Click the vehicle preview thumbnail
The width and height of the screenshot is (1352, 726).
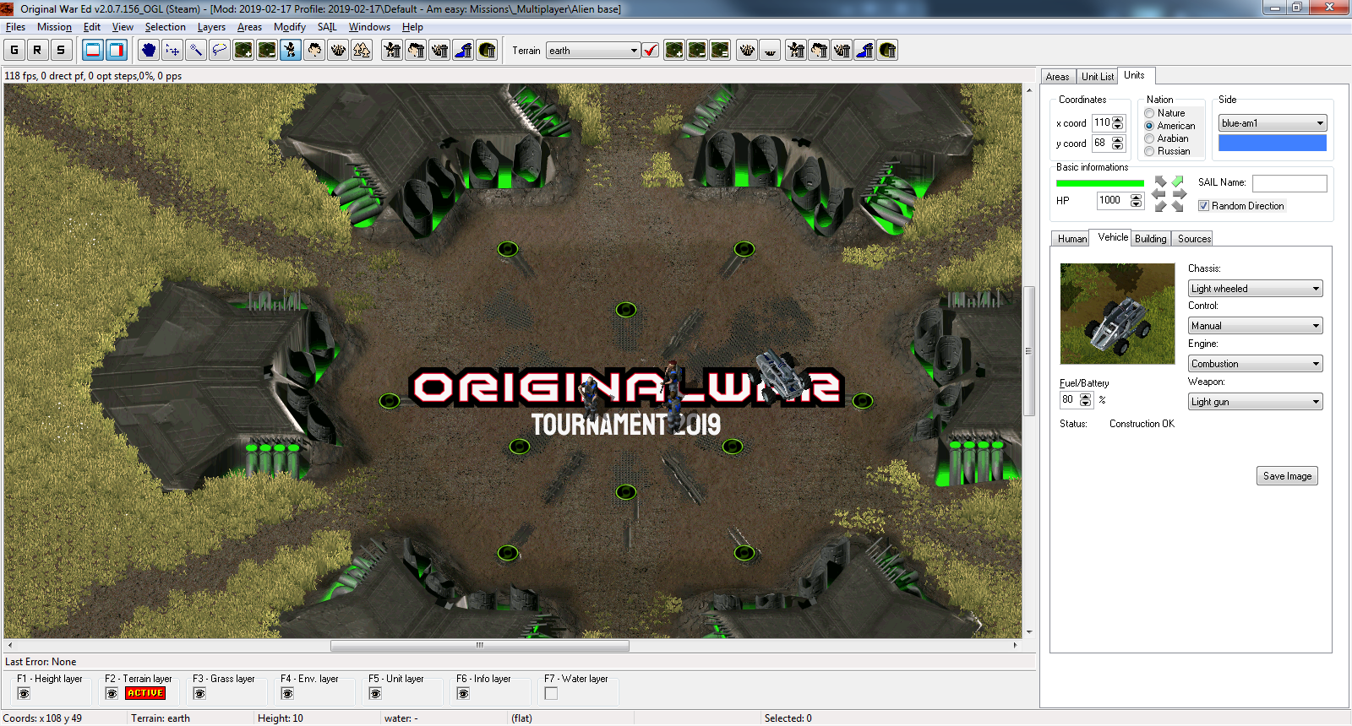(1117, 314)
